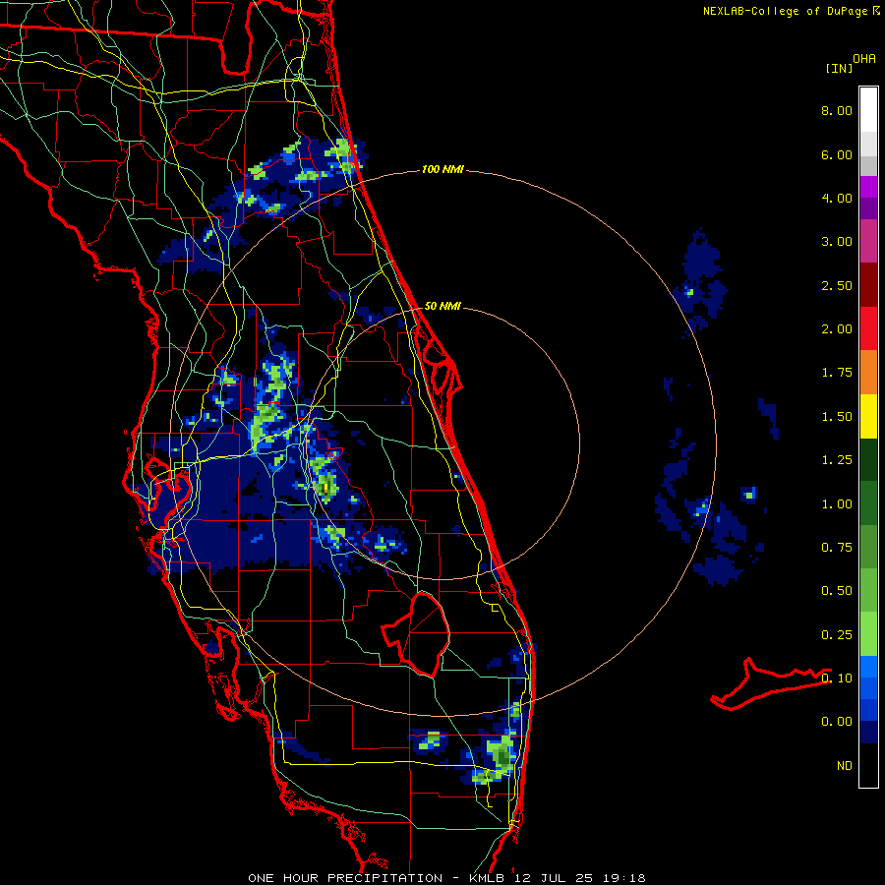Select the 2.00 inch legend value

[837, 329]
